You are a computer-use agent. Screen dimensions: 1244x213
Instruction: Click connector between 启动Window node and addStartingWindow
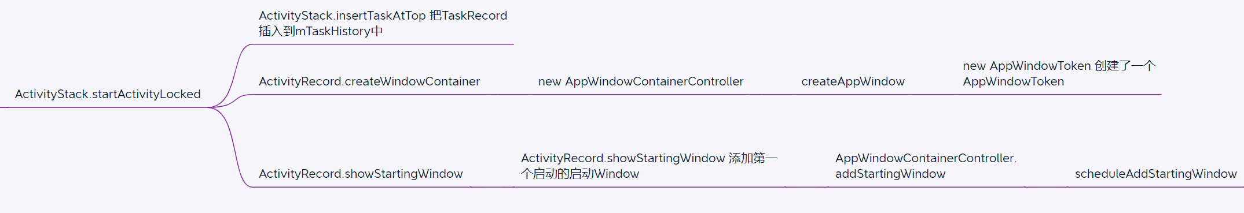click(806, 187)
